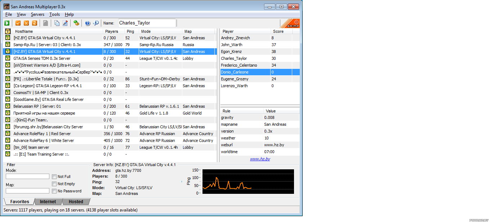Select player Frederico_Celentano

coord(260,65)
